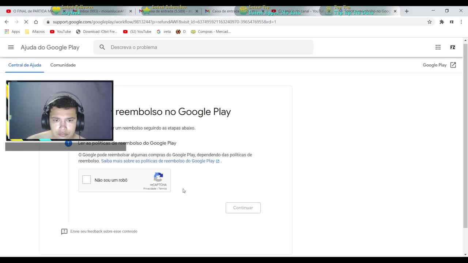This screenshot has height=263, width=468.
Task: Click the browser address bar
Action: pyautogui.click(x=234, y=22)
